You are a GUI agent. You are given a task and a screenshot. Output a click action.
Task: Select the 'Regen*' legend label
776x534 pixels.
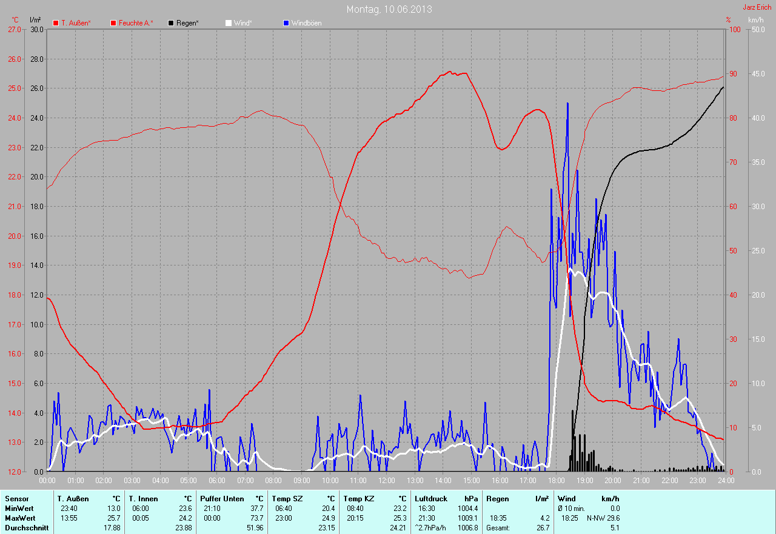(x=187, y=23)
